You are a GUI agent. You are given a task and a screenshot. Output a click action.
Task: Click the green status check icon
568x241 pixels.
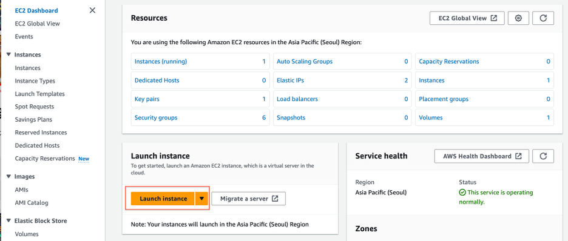coord(462,193)
